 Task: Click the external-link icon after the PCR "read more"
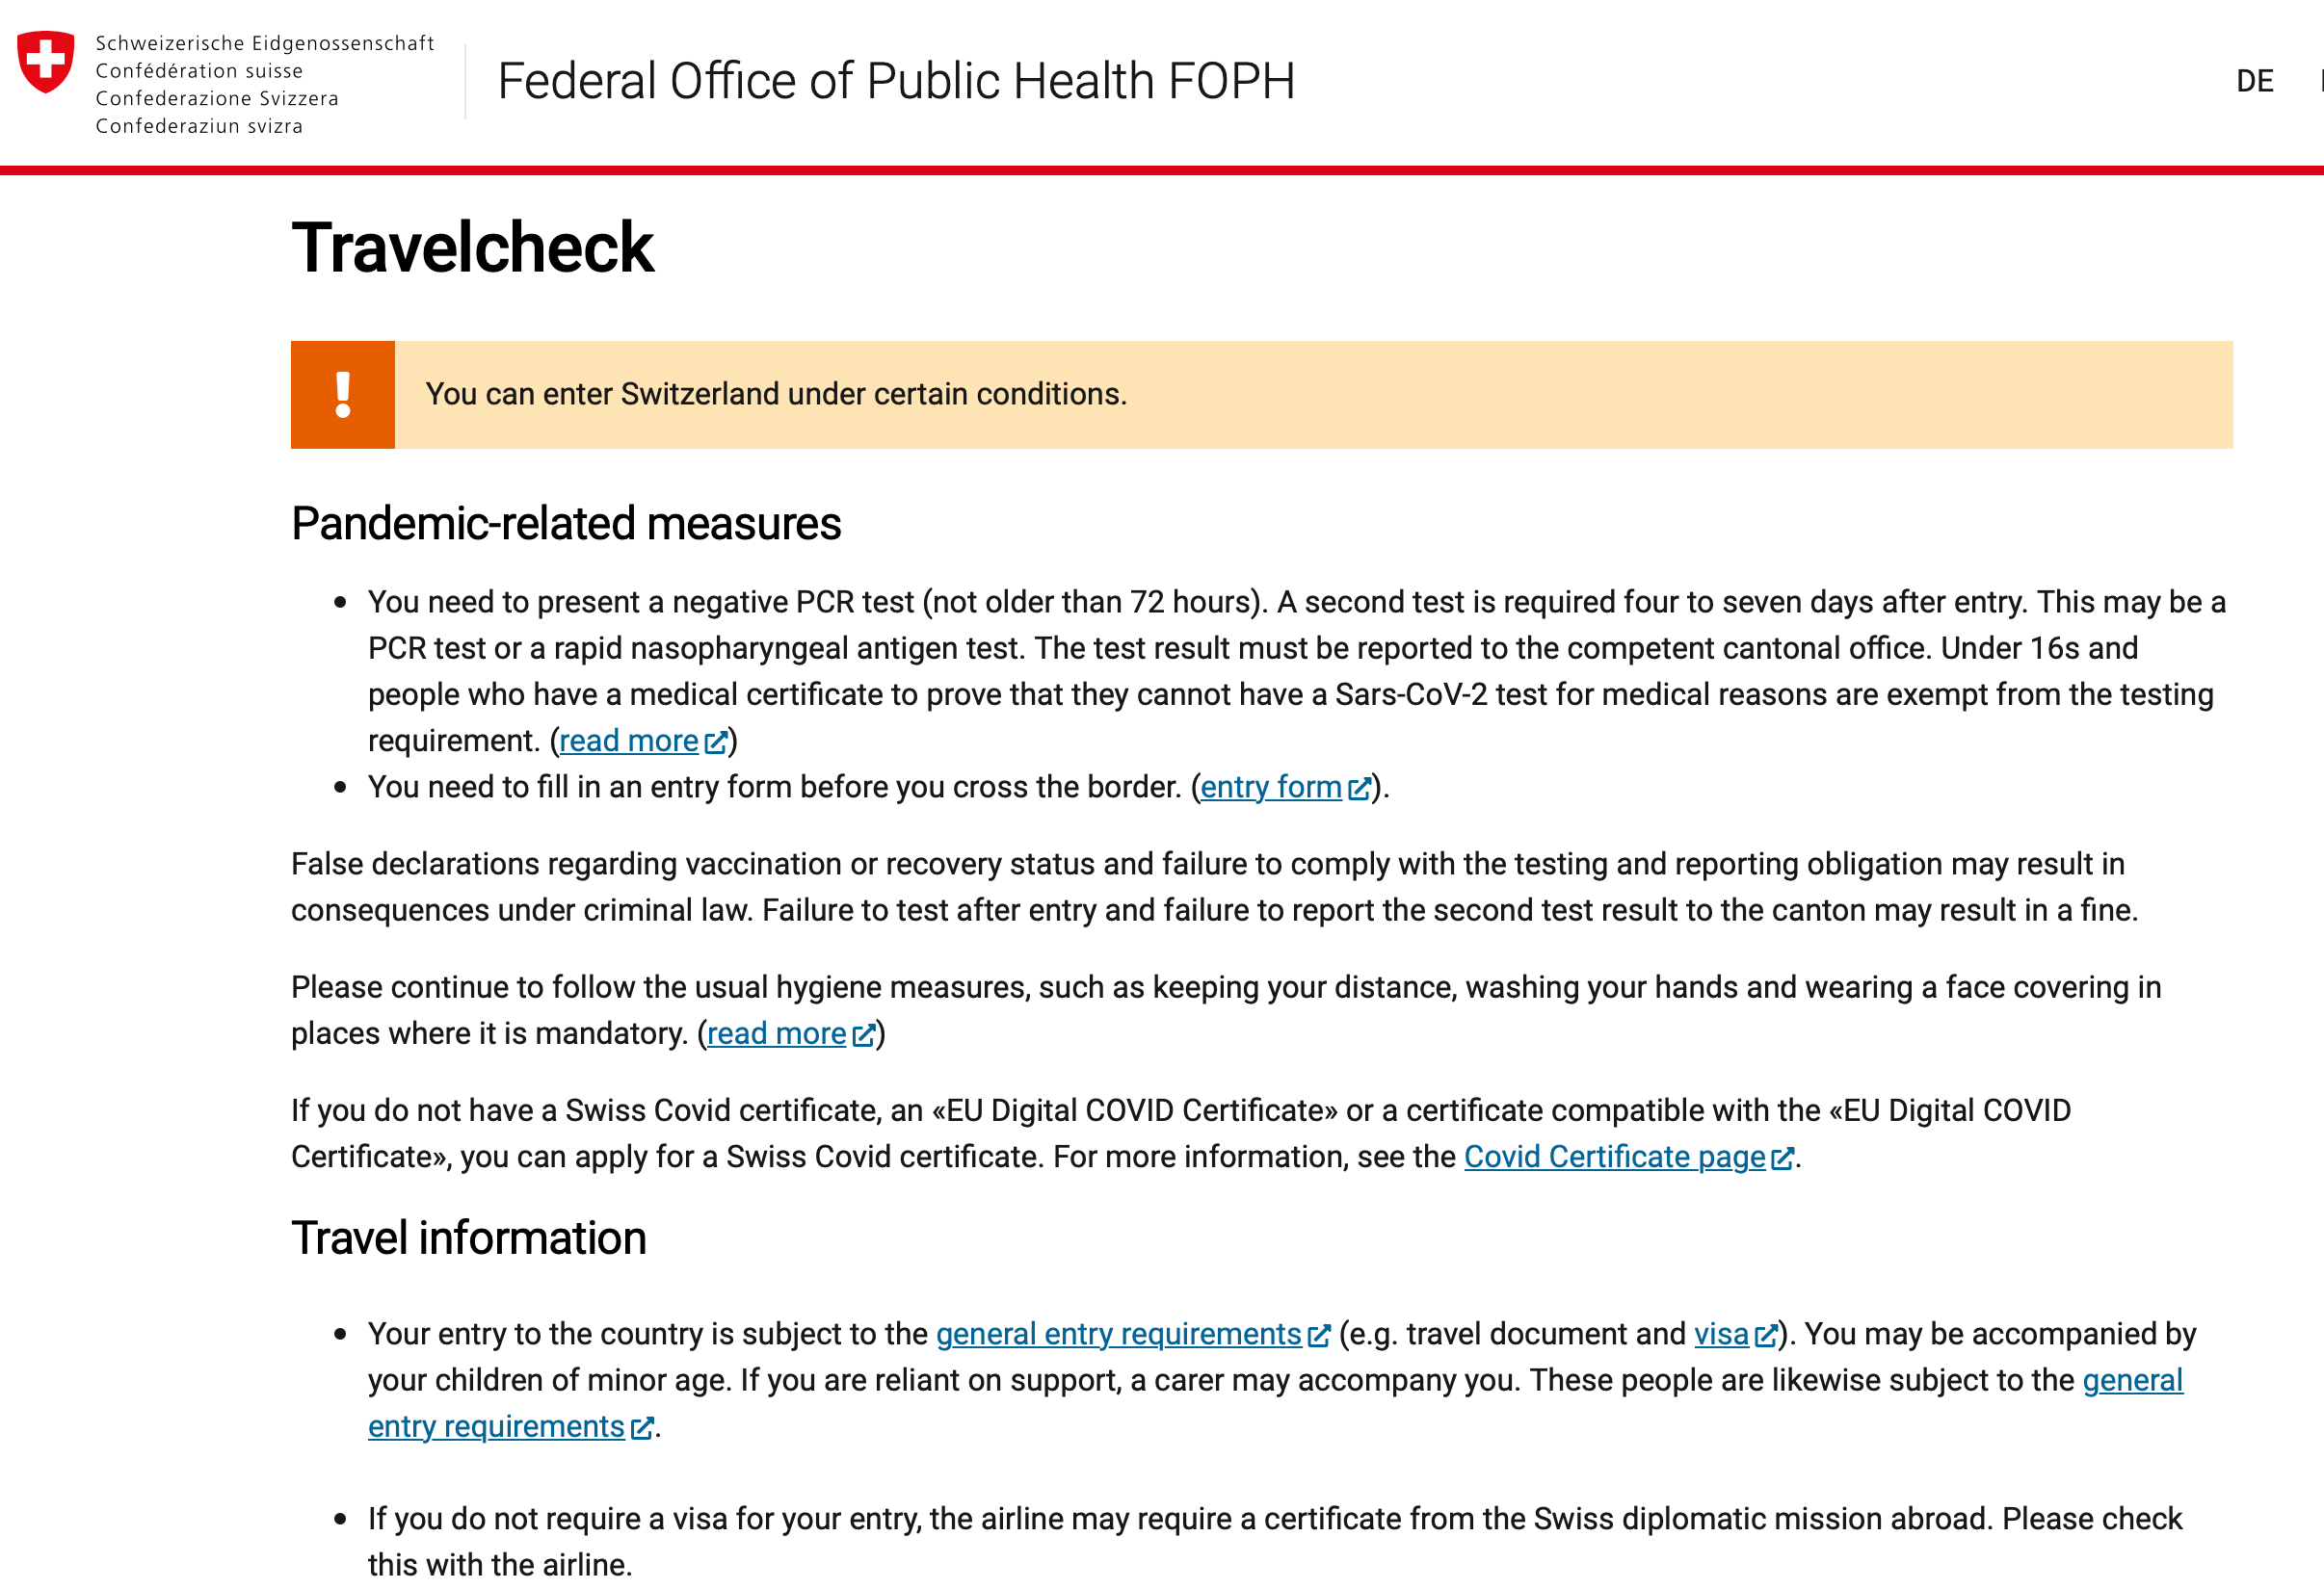tap(716, 742)
